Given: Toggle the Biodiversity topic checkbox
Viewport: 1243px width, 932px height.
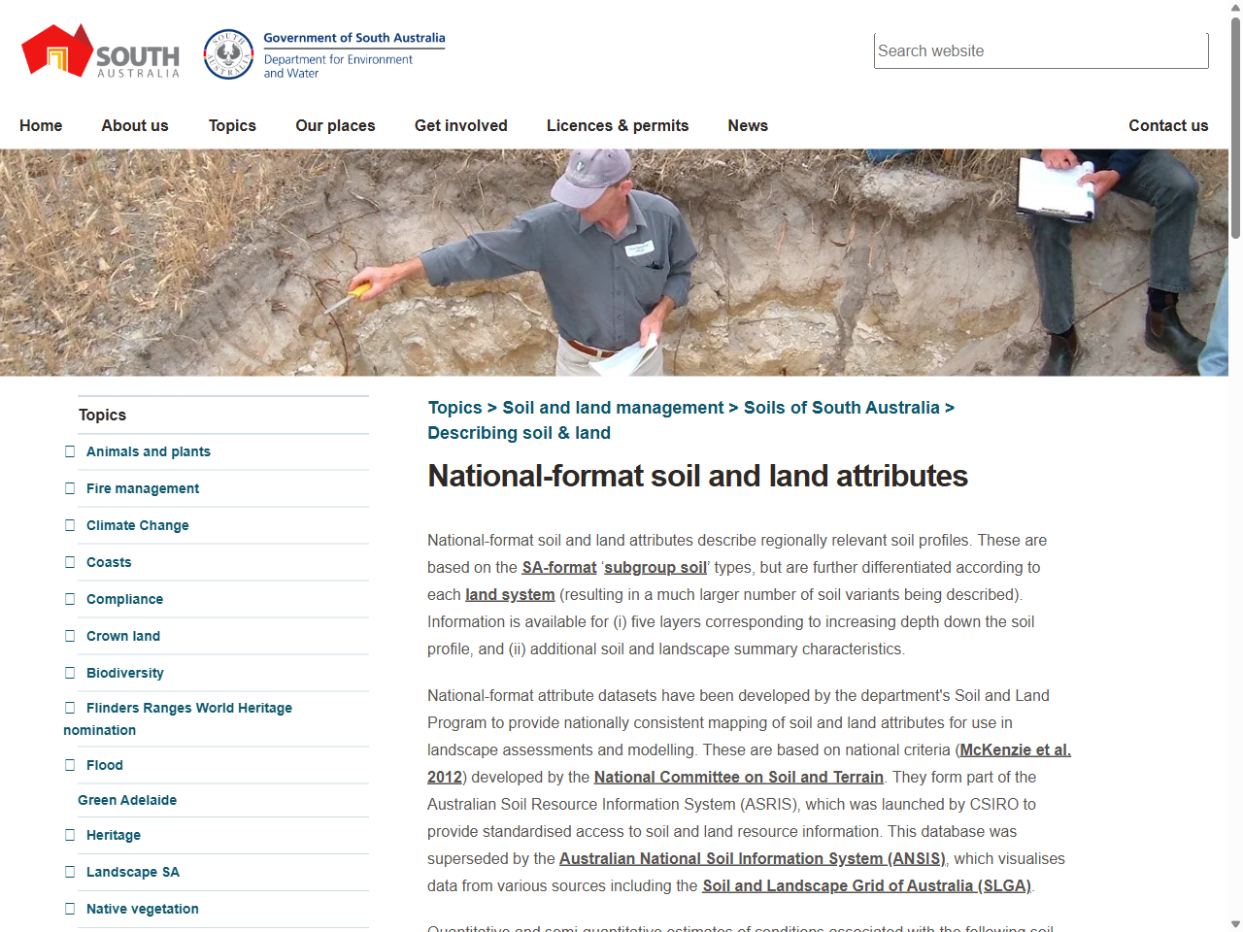Looking at the screenshot, I should point(69,672).
